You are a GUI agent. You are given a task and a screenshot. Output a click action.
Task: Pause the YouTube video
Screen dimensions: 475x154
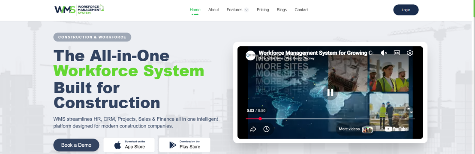[x=330, y=92]
